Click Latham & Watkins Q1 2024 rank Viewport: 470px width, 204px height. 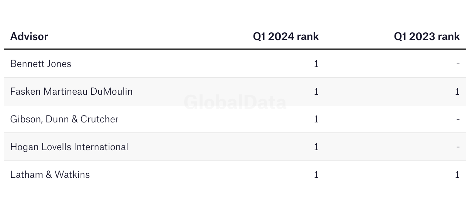[316, 174]
